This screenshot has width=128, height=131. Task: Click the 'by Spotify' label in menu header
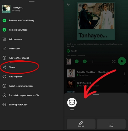click(x=16, y=11)
